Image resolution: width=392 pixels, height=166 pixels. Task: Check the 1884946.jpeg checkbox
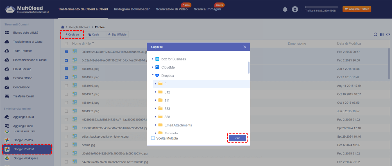(66, 86)
